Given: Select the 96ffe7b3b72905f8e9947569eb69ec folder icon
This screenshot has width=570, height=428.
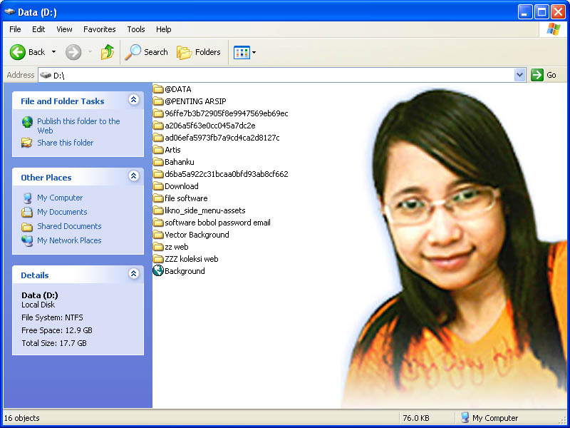Looking at the screenshot, I should (x=158, y=113).
